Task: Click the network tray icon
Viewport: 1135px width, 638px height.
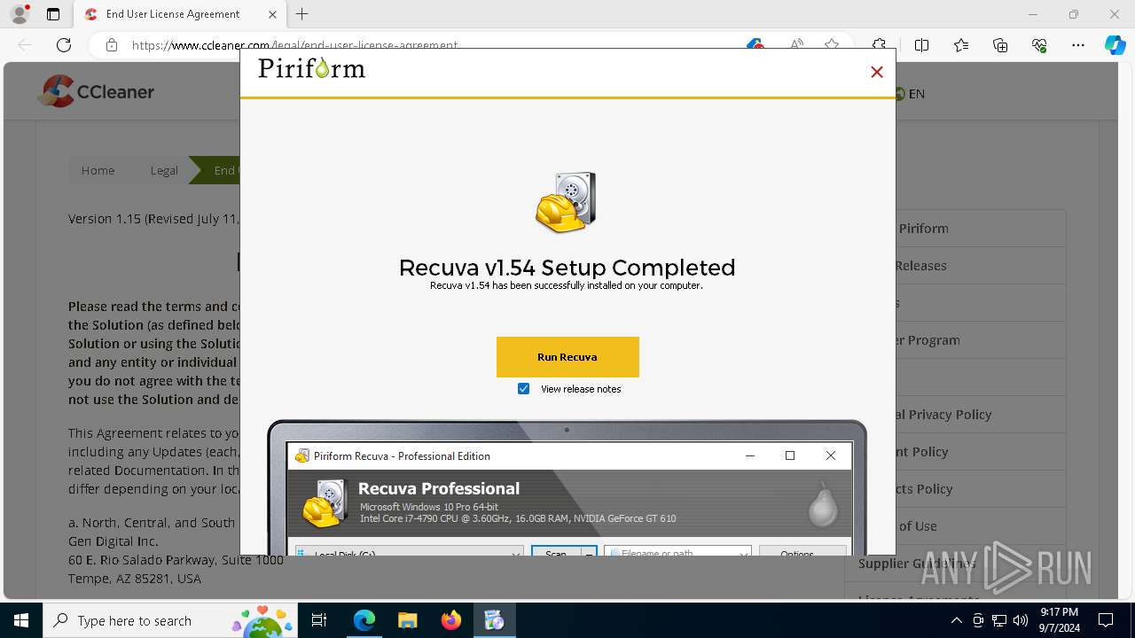Action: point(999,620)
